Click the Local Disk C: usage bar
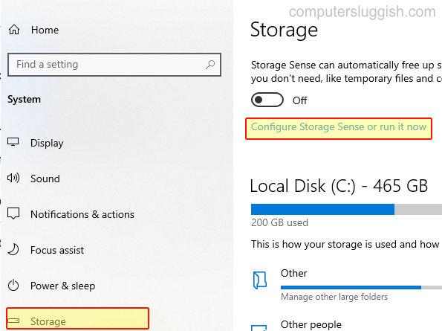 (x=346, y=209)
